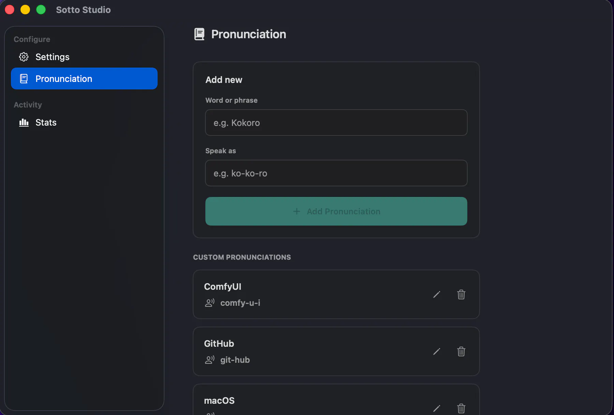
Task: Focus the Speak as input field
Action: coord(336,173)
